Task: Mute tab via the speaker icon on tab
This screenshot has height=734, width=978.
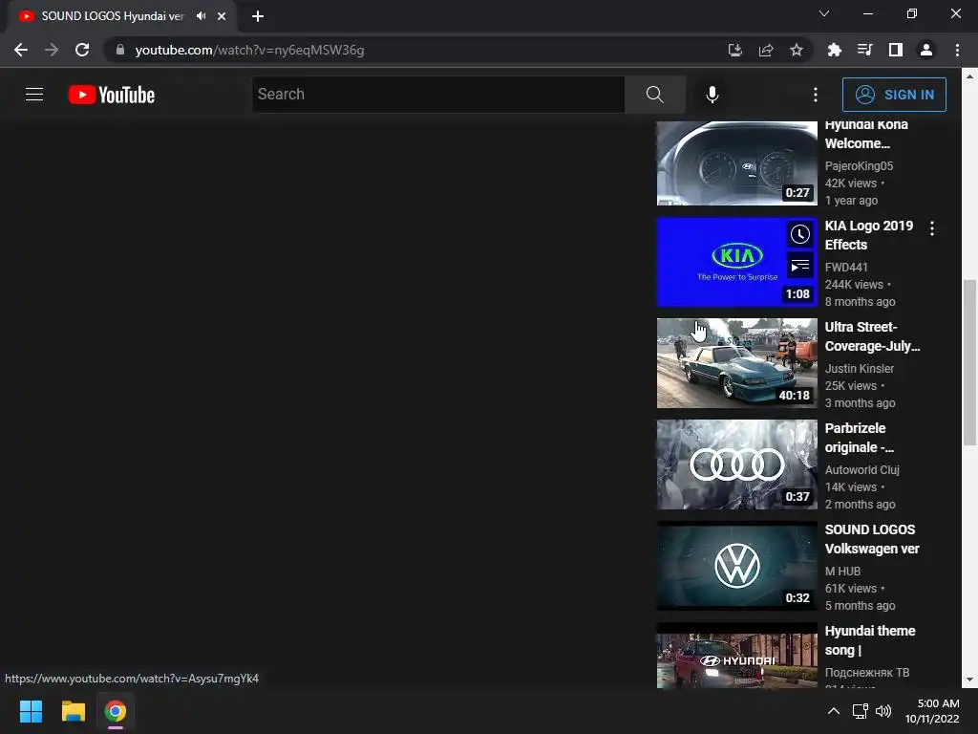Action: pos(201,16)
